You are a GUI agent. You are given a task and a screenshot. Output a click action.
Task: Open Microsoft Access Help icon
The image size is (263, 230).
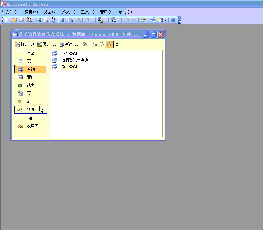(173, 20)
